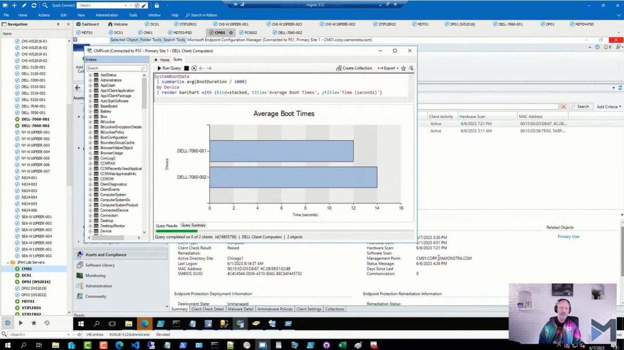
Task: Open the Quick Connect host dropdown
Action: [124, 5]
